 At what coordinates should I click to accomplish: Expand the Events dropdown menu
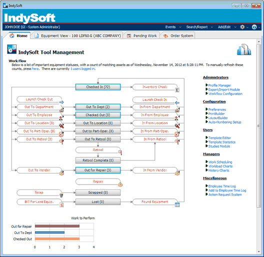[x=173, y=27]
